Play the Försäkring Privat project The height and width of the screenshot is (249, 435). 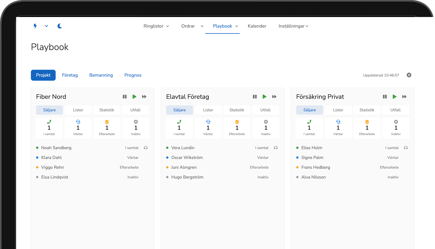(395, 97)
